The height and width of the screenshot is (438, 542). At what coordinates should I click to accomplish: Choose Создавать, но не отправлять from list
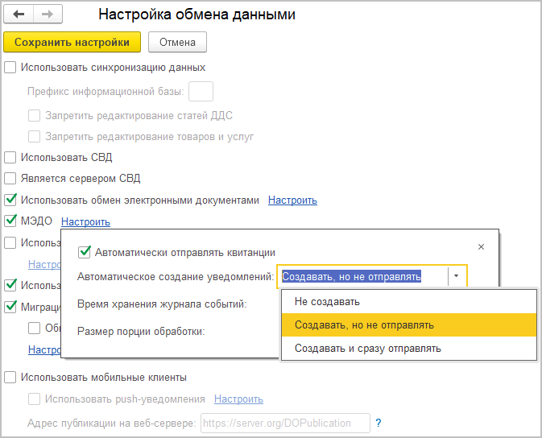409,325
